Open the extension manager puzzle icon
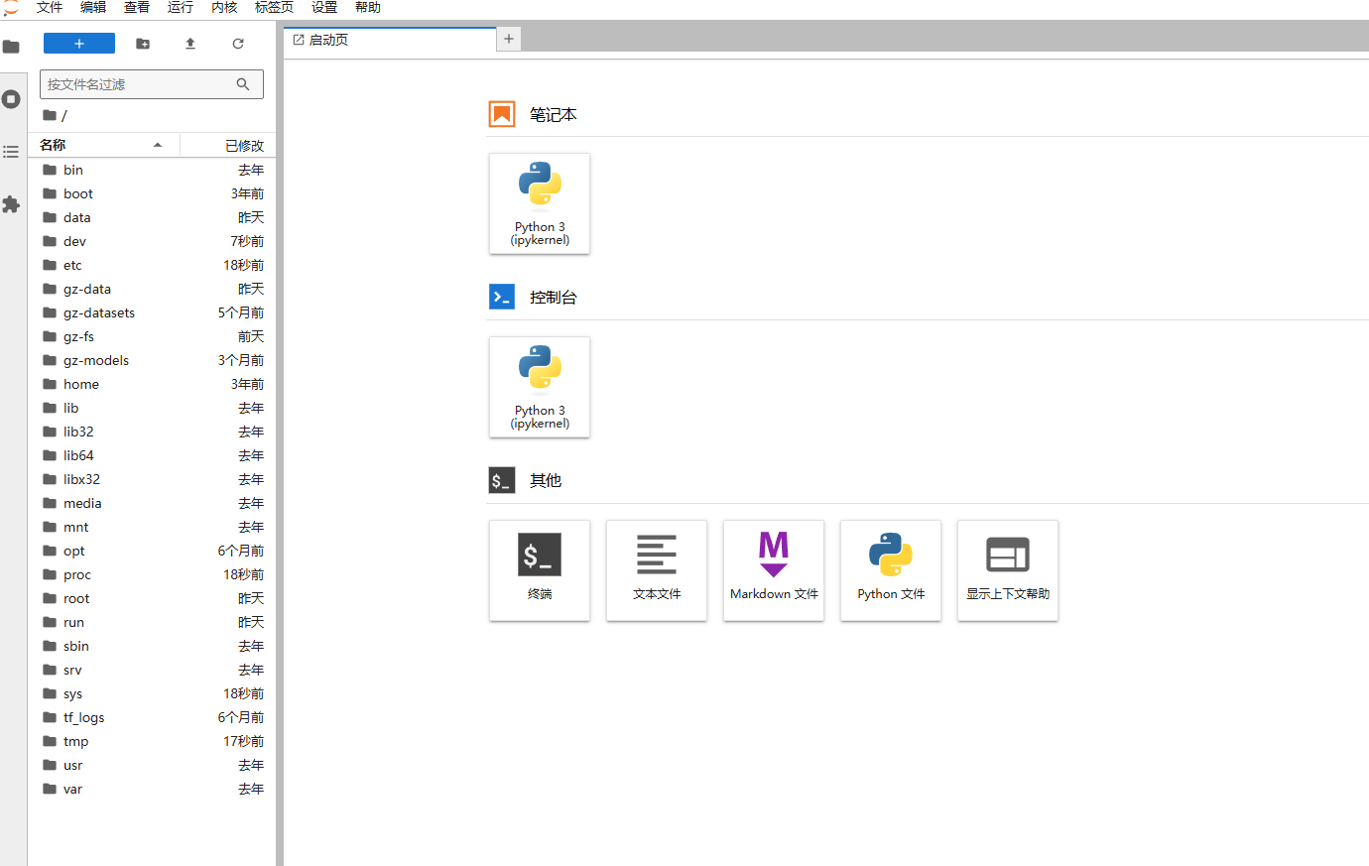The width and height of the screenshot is (1369, 866). [x=12, y=204]
